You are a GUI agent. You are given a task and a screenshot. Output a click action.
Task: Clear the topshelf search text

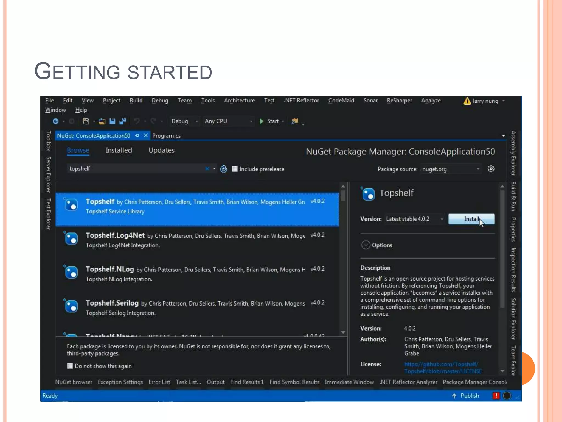(x=207, y=169)
